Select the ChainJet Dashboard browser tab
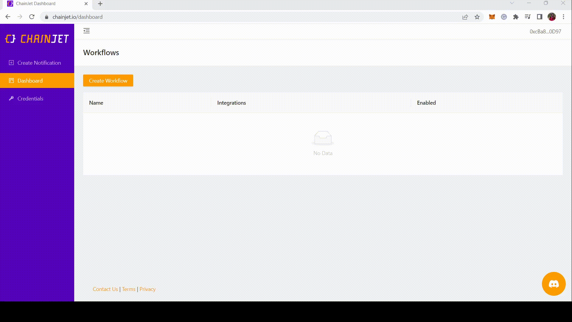 pos(48,4)
